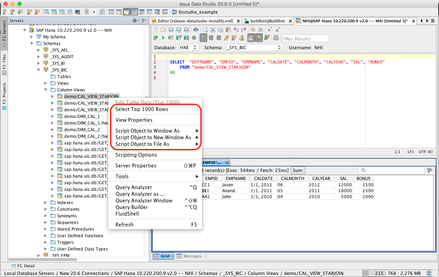Click the chart icon in main toolbar
The height and width of the screenshot is (277, 439).
point(165,12)
